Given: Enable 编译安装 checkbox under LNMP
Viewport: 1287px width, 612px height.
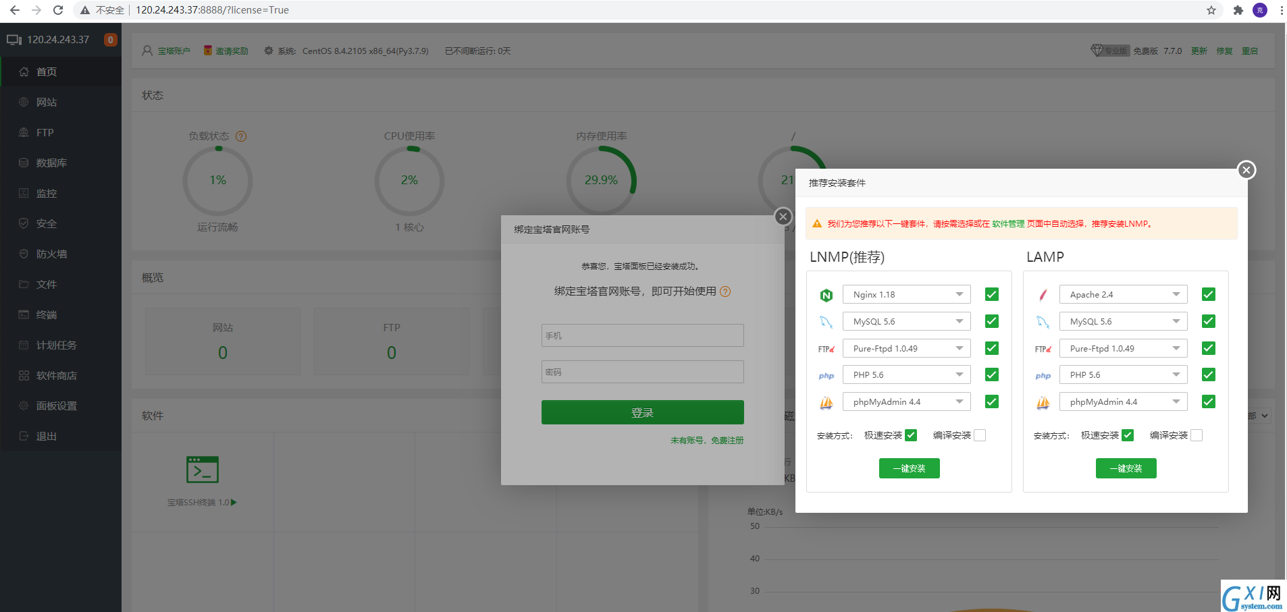Looking at the screenshot, I should click(x=980, y=435).
